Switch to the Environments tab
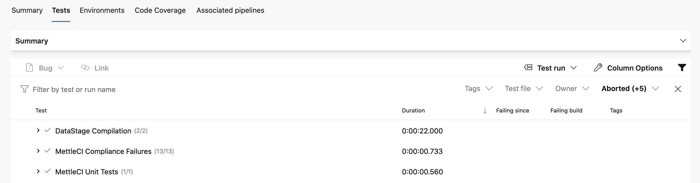 102,10
